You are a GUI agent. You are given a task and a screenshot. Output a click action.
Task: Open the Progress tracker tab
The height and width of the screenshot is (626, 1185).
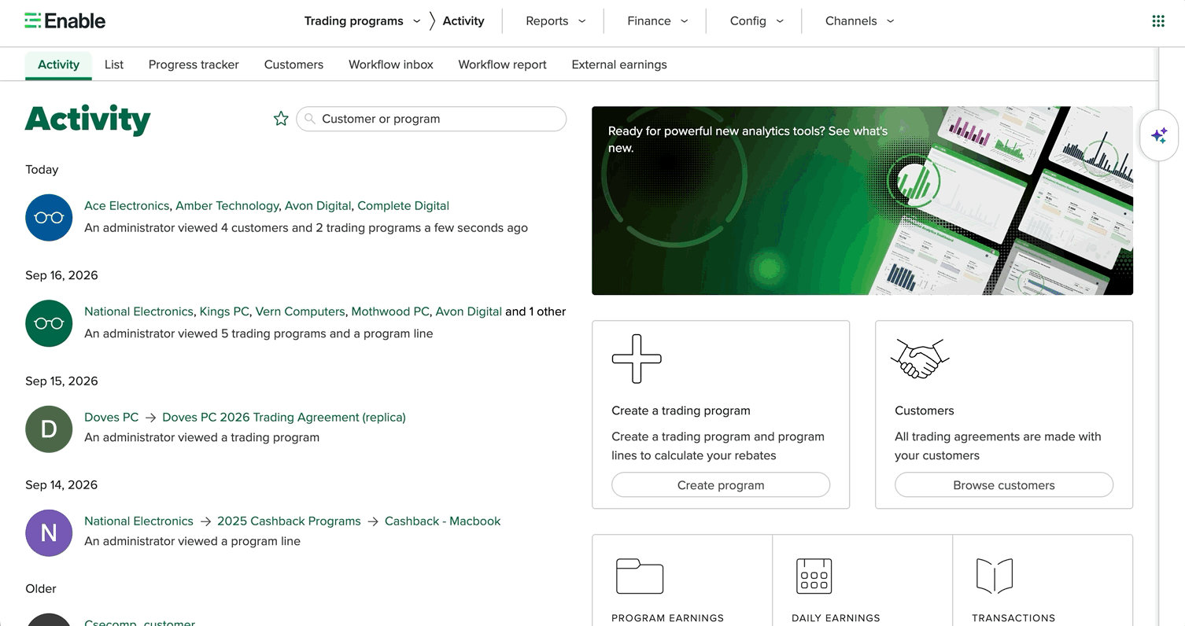(194, 64)
